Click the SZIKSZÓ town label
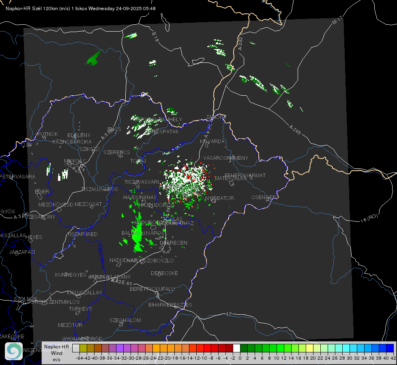 (x=90, y=149)
